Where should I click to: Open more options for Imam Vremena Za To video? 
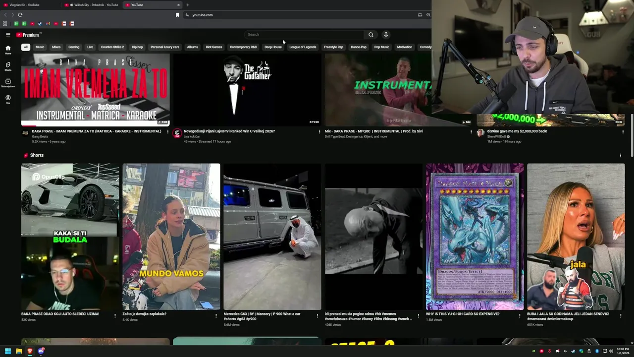(168, 131)
